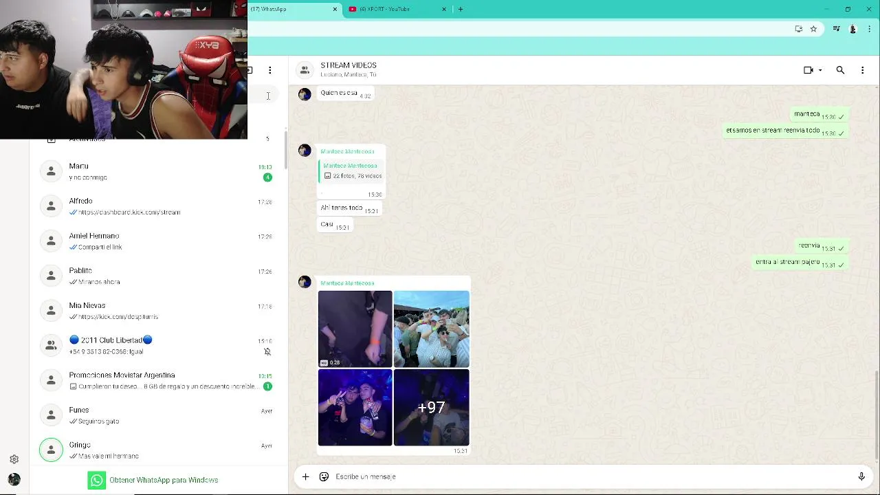Click the Obtener WhatsApp para Windows link
The width and height of the screenshot is (880, 495).
pos(164,480)
